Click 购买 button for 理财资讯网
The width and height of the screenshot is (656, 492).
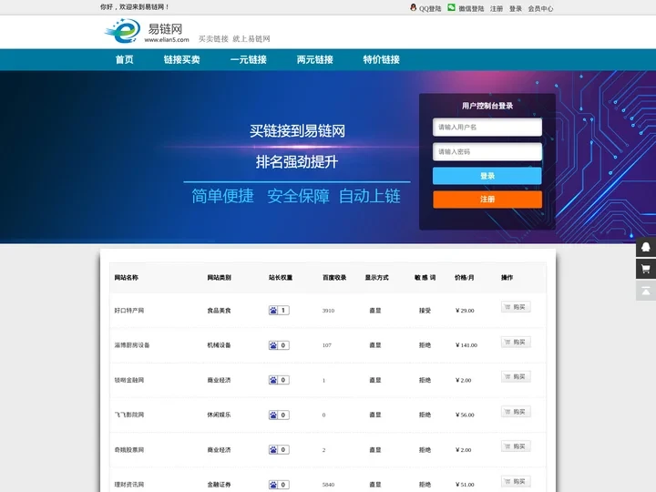pos(516,481)
